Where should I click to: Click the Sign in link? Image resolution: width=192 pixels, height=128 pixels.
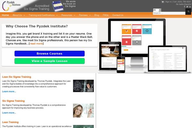[x=168, y=2]
